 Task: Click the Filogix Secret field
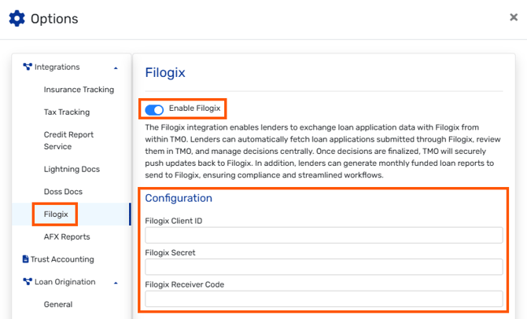pos(323,267)
